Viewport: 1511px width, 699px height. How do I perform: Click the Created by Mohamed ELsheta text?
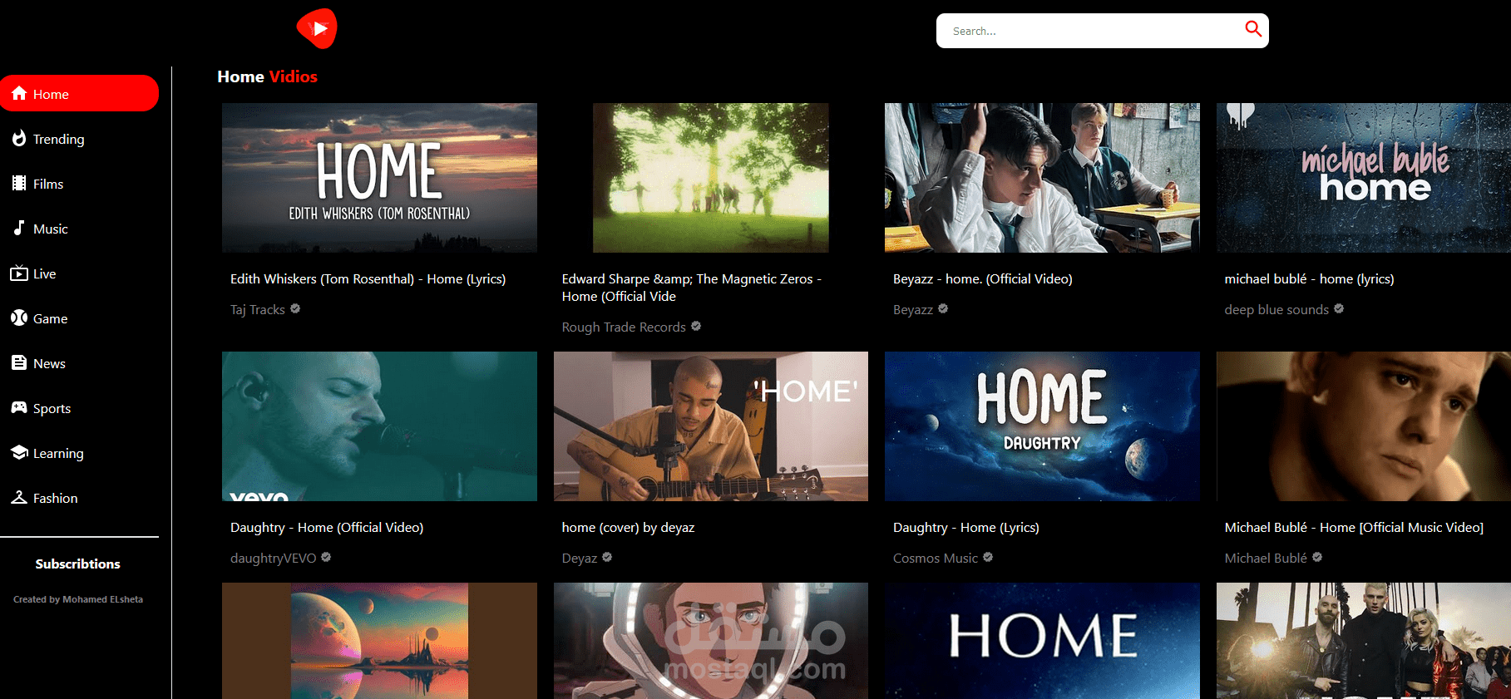tap(78, 599)
